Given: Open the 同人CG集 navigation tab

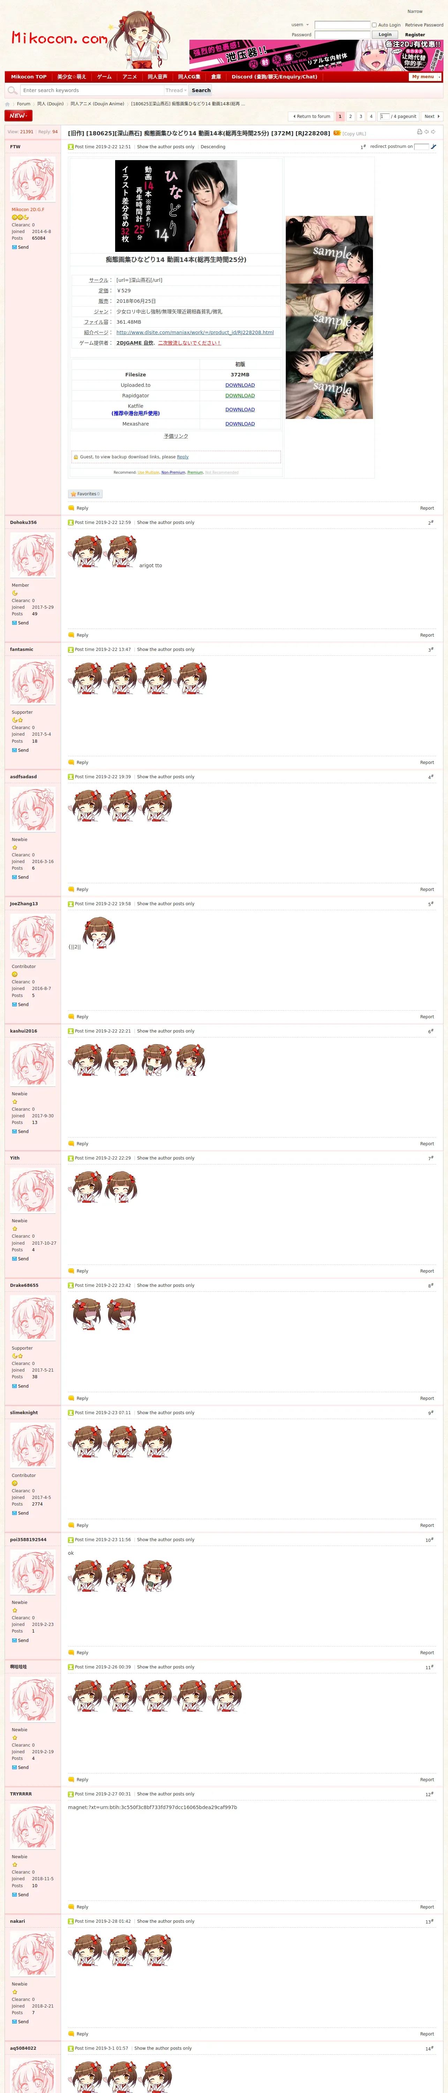Looking at the screenshot, I should click(x=189, y=77).
